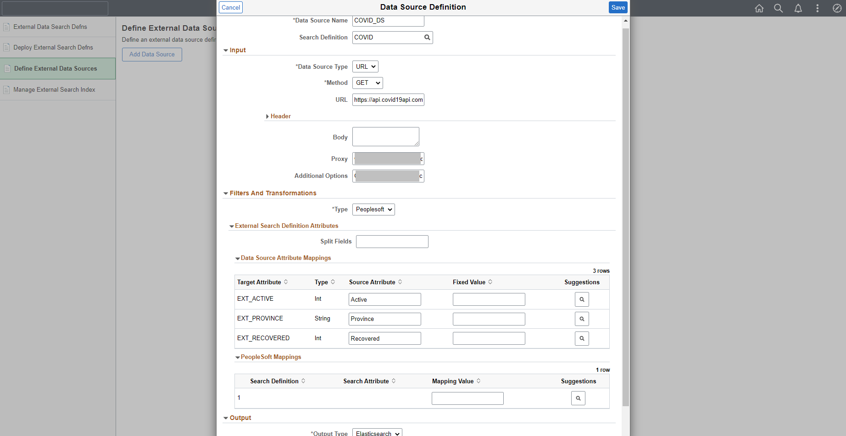846x436 pixels.
Task: Click the Split Fields input box
Action: click(x=392, y=242)
